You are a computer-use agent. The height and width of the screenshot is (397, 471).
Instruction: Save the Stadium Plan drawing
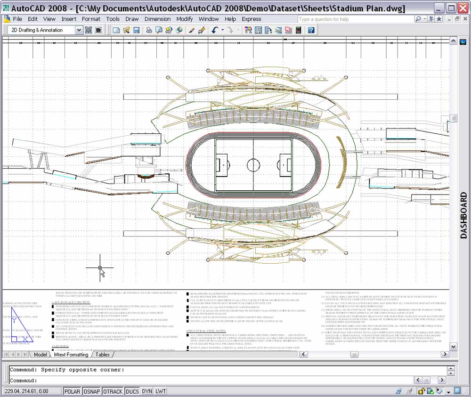point(136,30)
